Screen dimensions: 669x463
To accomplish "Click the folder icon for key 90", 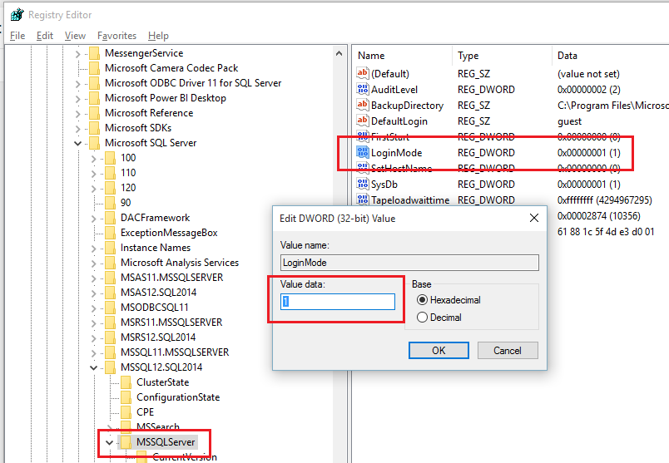I will pyautogui.click(x=110, y=203).
